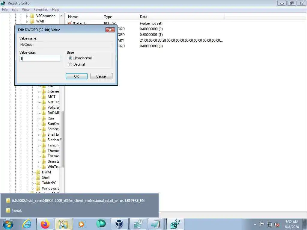
Task: Click the (Default) string value icon
Action: [x=70, y=23]
